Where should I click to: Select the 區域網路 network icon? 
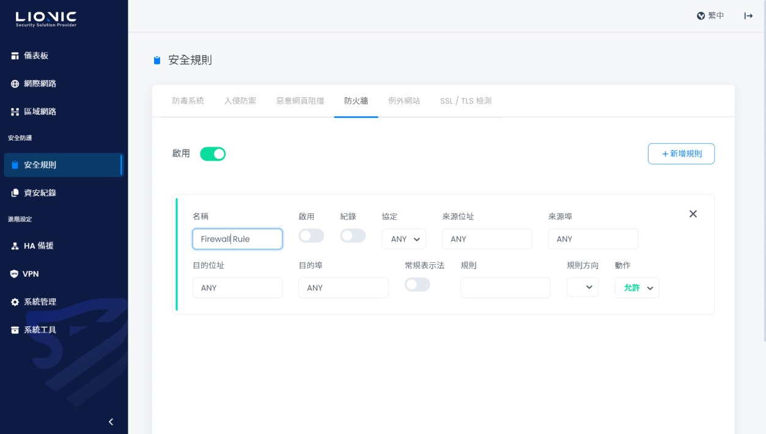pyautogui.click(x=15, y=112)
